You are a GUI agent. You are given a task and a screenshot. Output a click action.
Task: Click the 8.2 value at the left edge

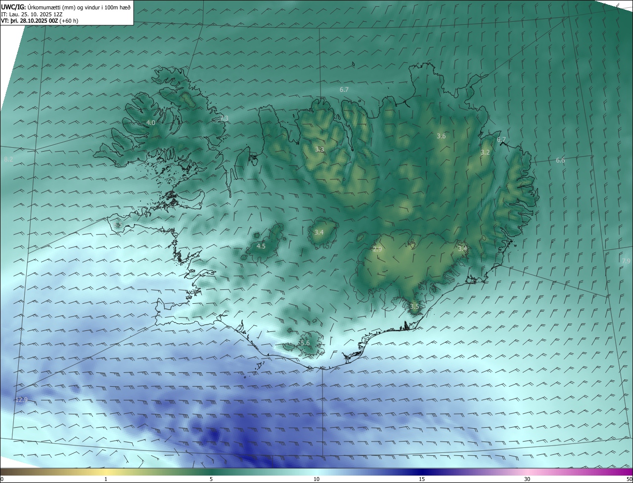8,160
